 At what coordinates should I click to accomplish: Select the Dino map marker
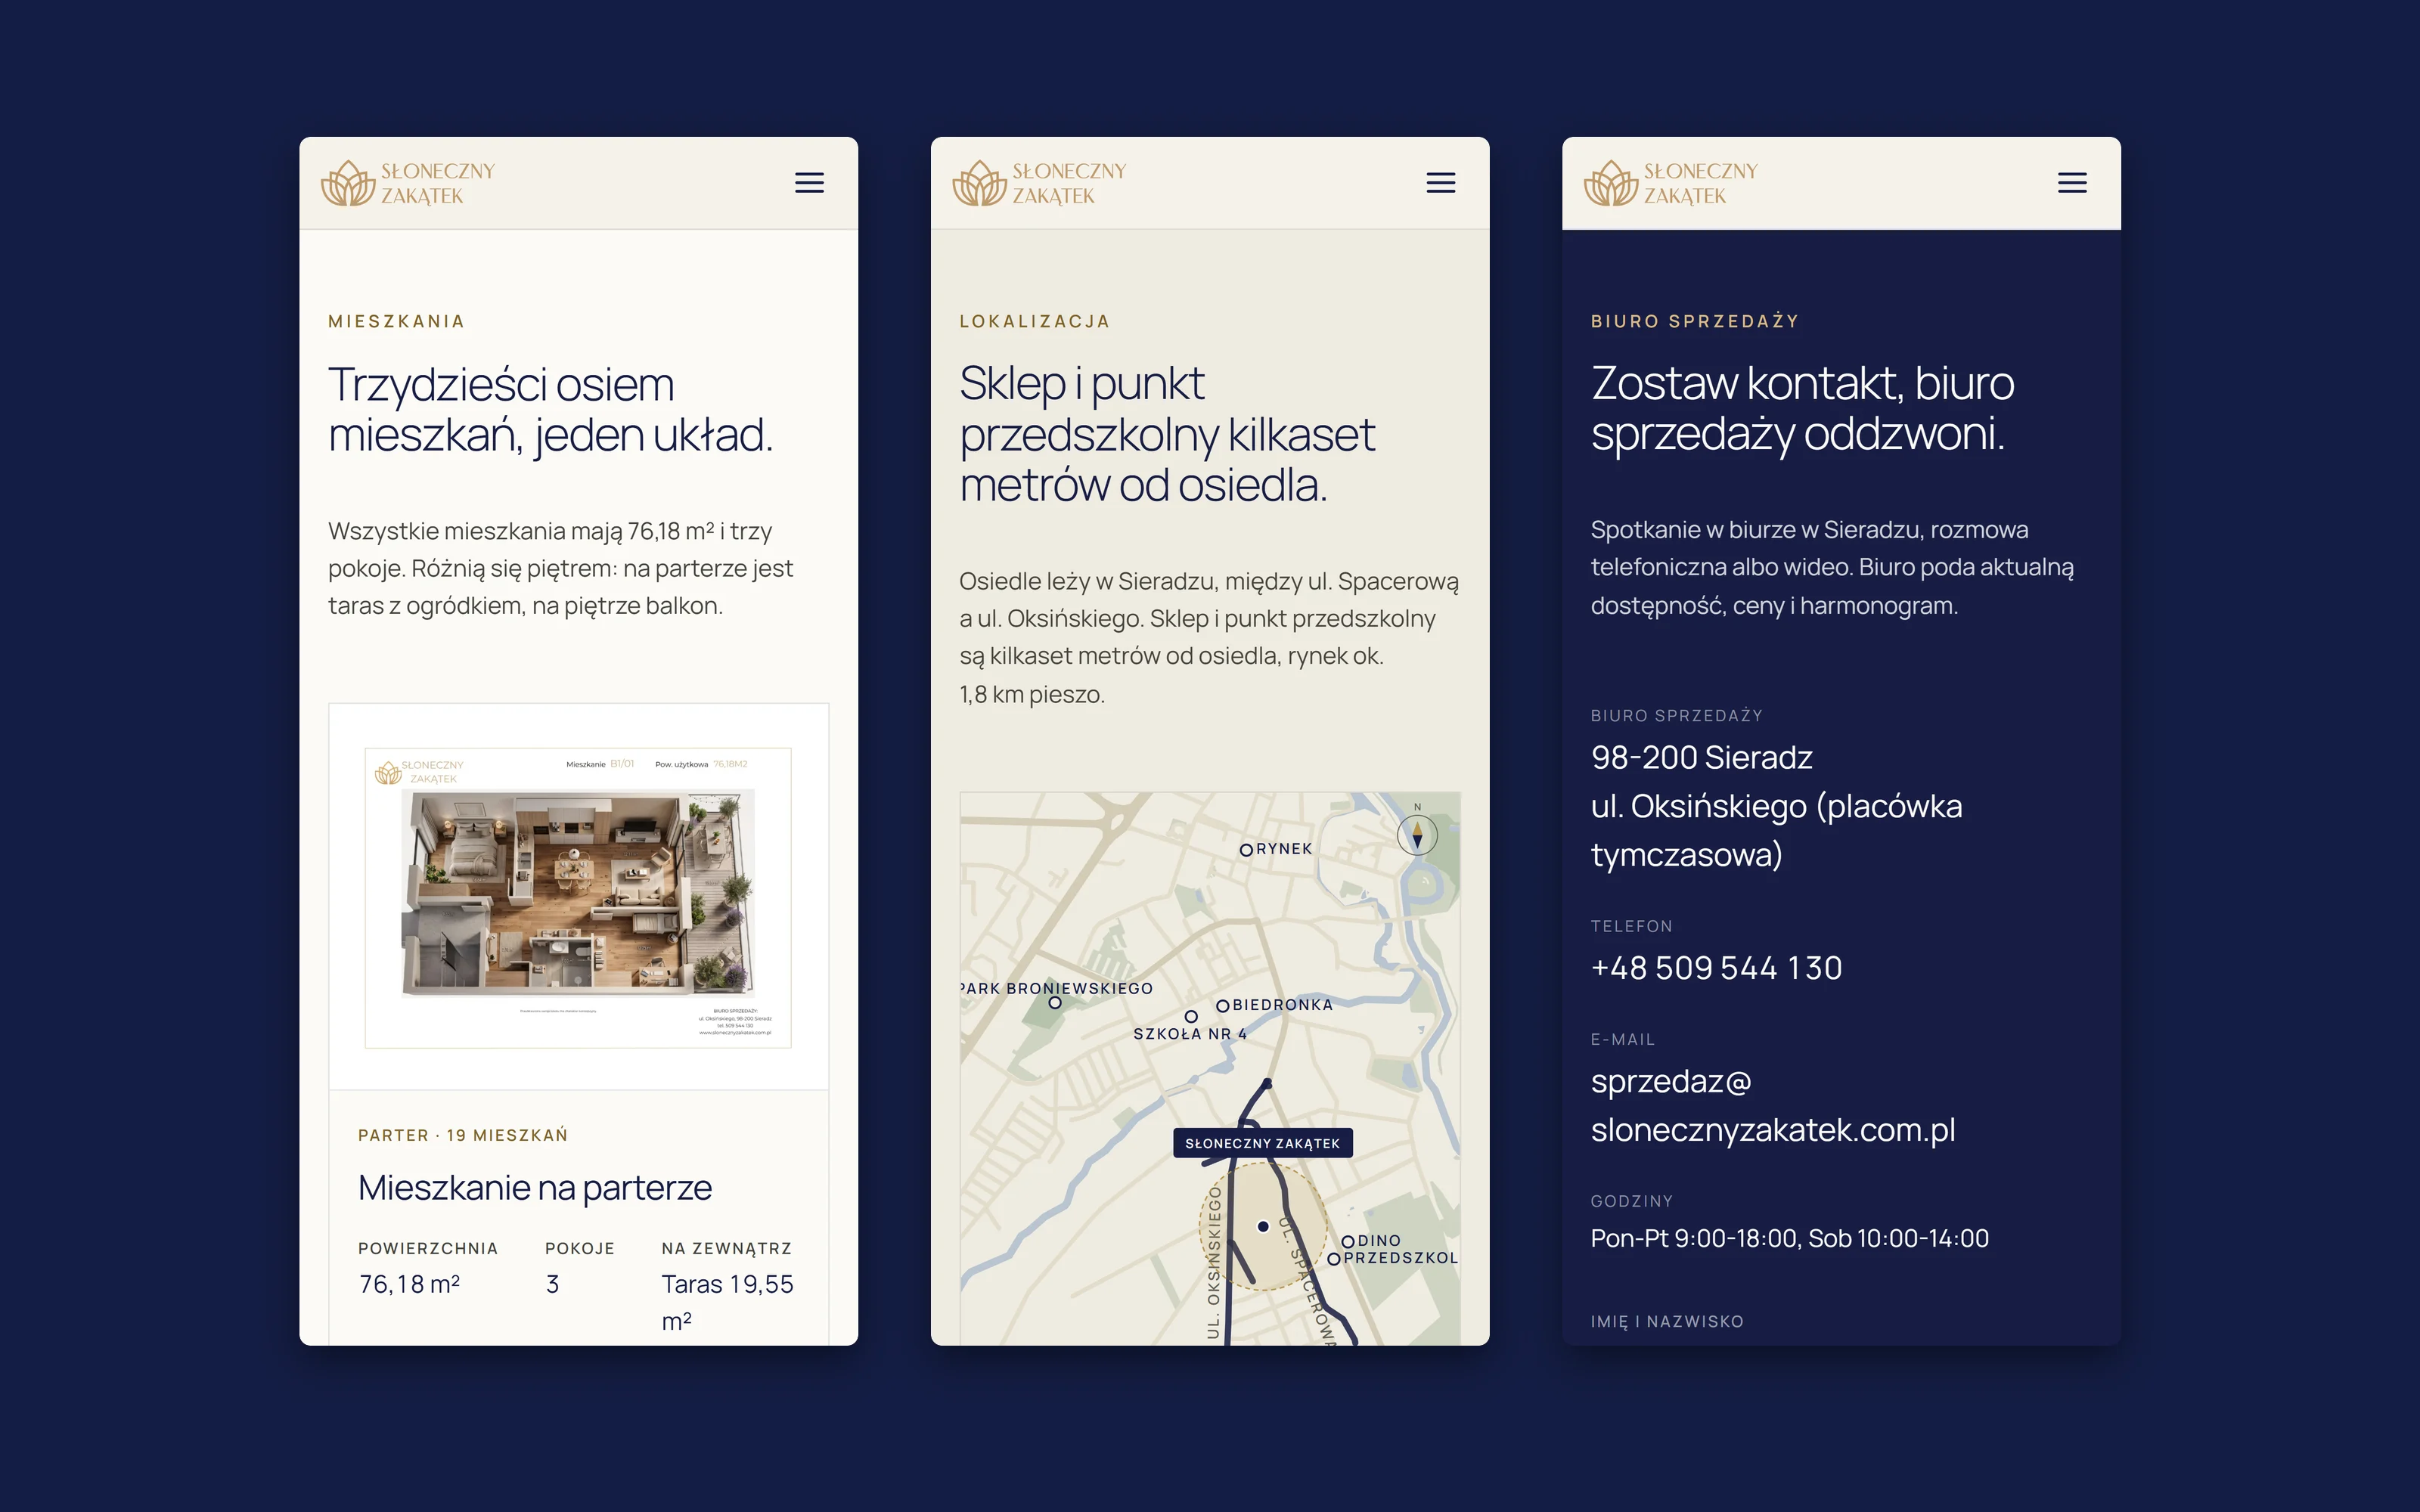coord(1347,1242)
